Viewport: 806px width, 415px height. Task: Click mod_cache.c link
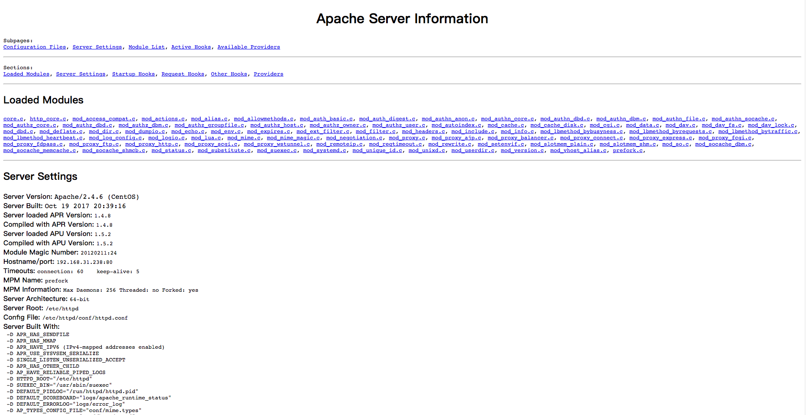(506, 125)
